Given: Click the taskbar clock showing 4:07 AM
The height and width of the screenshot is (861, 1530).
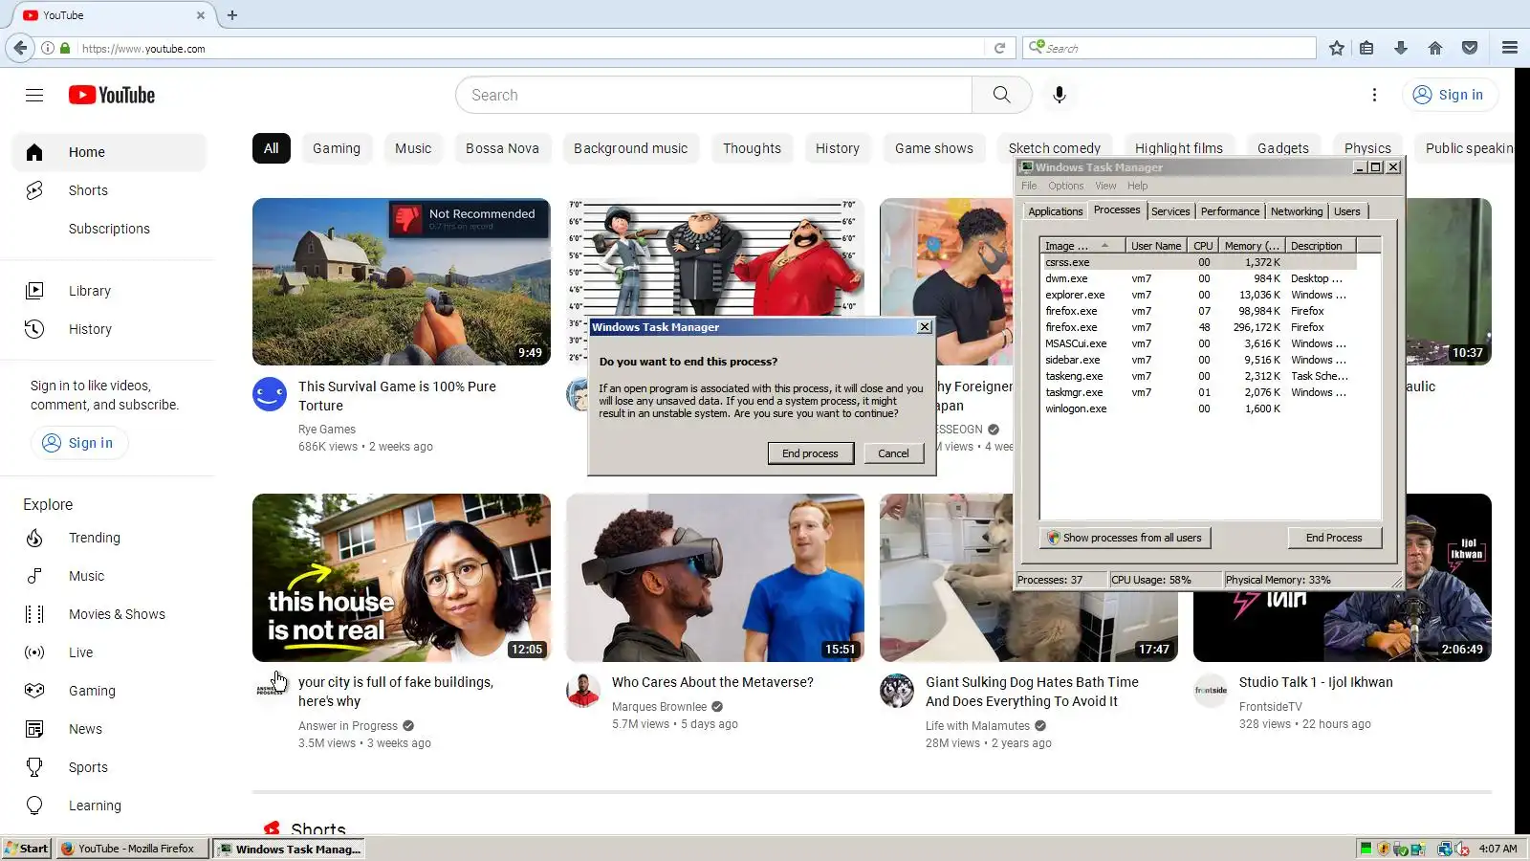Looking at the screenshot, I should [1497, 849].
